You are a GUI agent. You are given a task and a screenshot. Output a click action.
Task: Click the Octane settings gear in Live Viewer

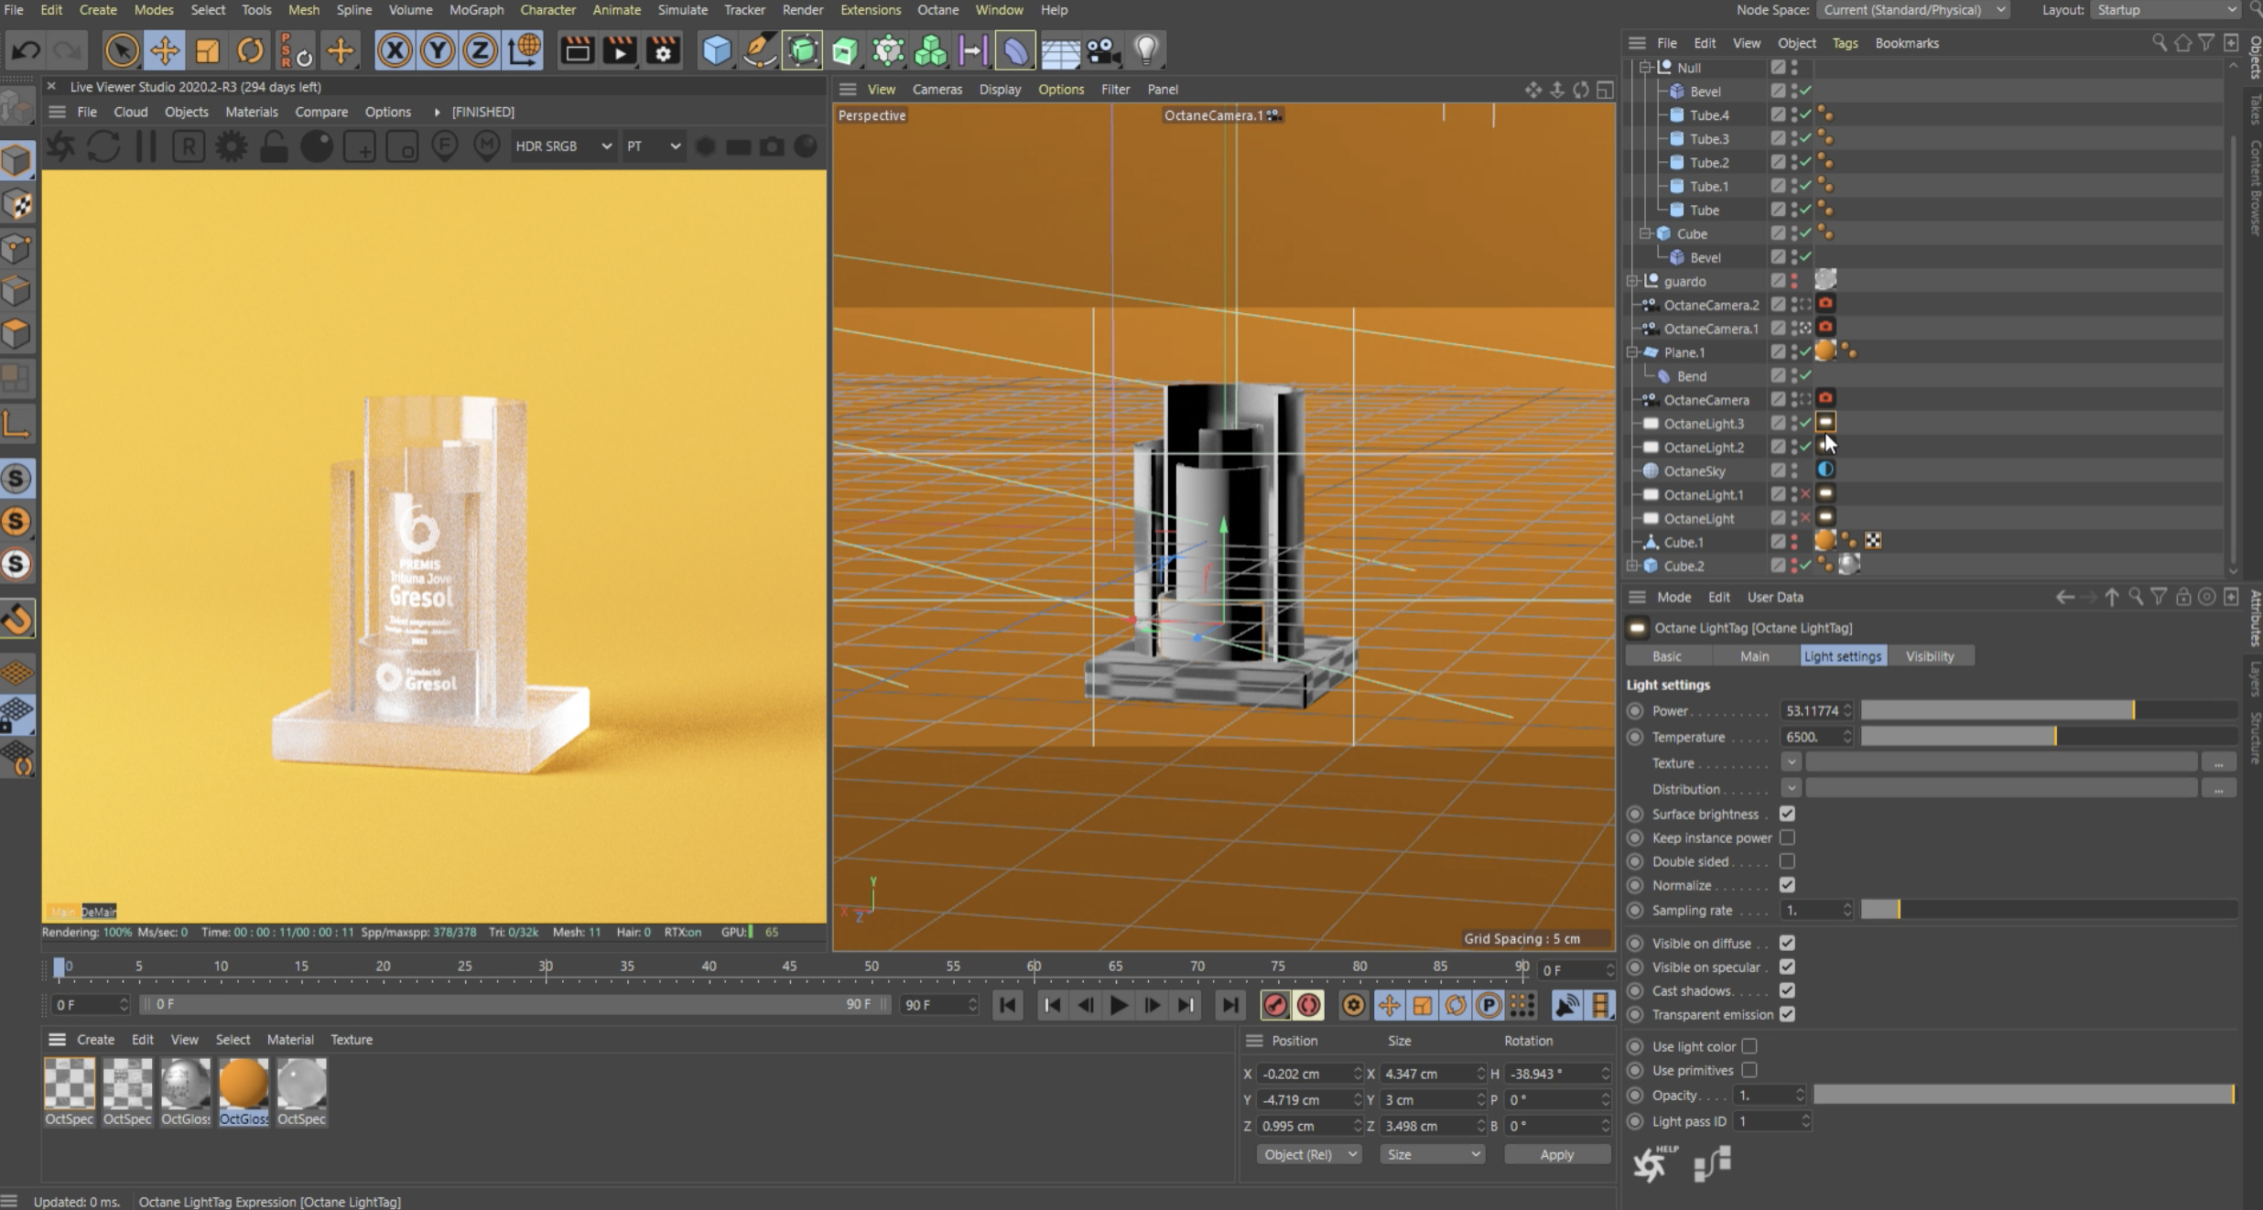(231, 146)
